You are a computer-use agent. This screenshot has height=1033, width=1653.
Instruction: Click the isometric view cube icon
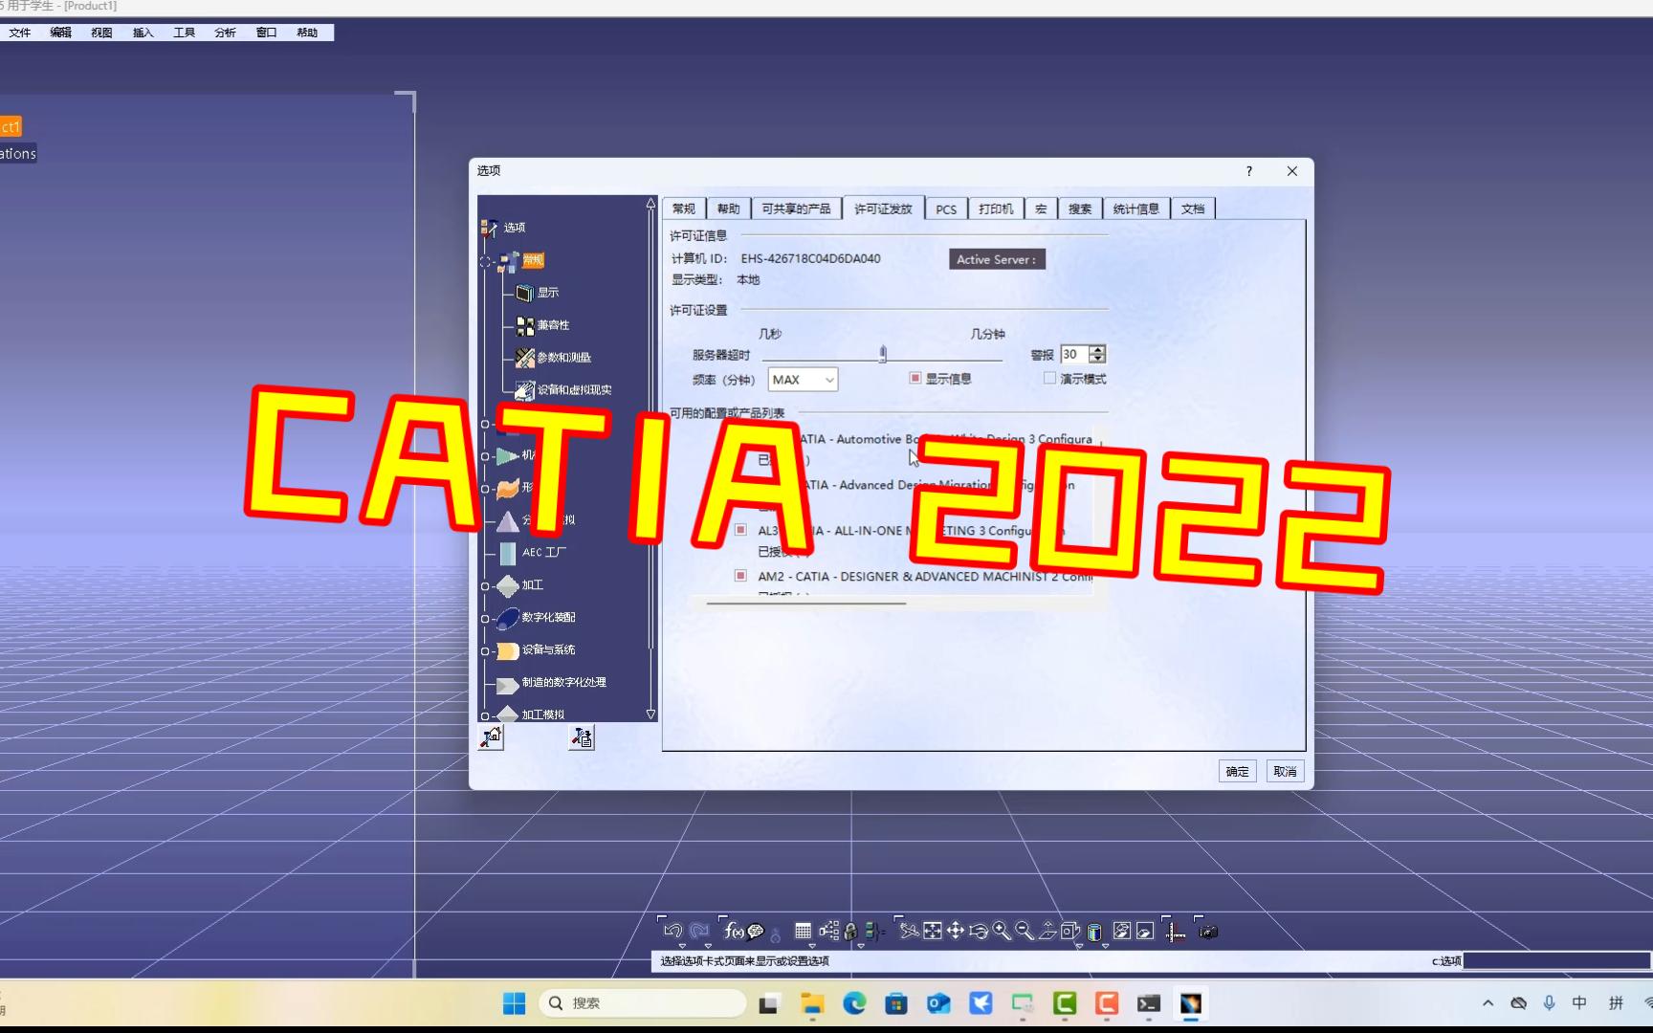[1070, 931]
